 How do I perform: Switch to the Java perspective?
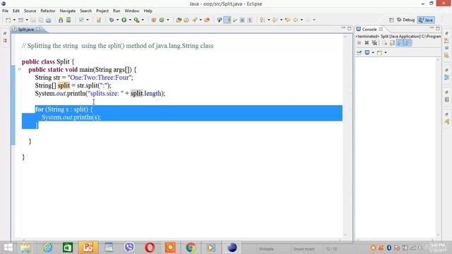426,20
